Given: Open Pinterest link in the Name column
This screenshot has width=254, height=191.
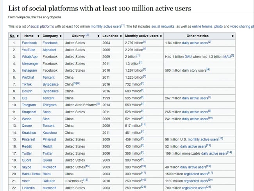Looking at the screenshot, I should click(29, 140).
